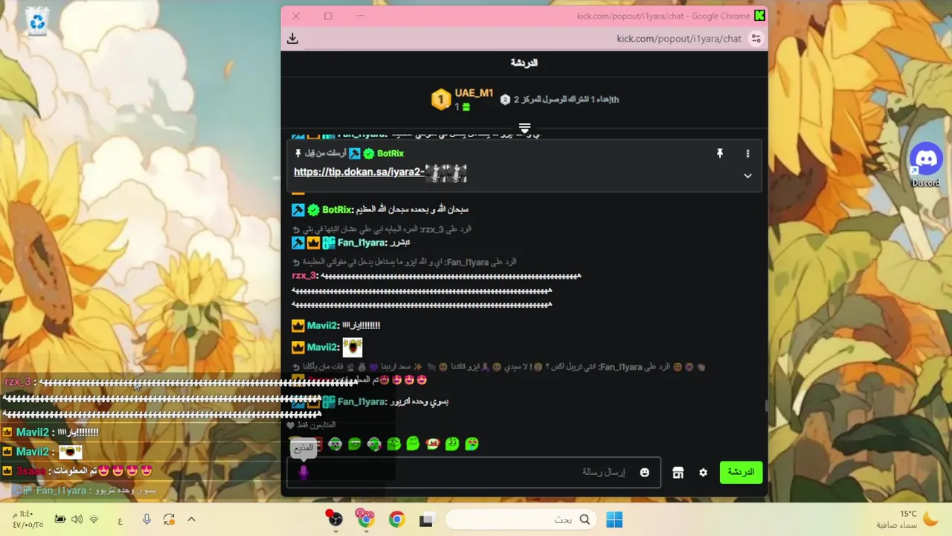Viewport: 952px width, 536px height.
Task: Click the followers-only heart icon
Action: click(x=291, y=425)
